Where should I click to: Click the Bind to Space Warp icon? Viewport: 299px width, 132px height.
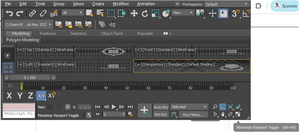(54, 13)
